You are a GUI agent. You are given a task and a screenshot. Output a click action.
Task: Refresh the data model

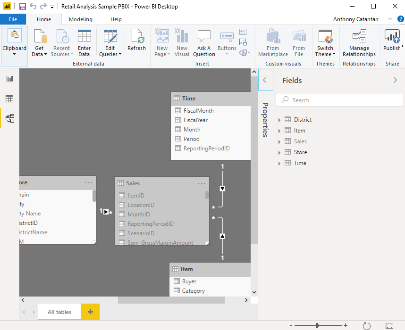pyautogui.click(x=136, y=40)
